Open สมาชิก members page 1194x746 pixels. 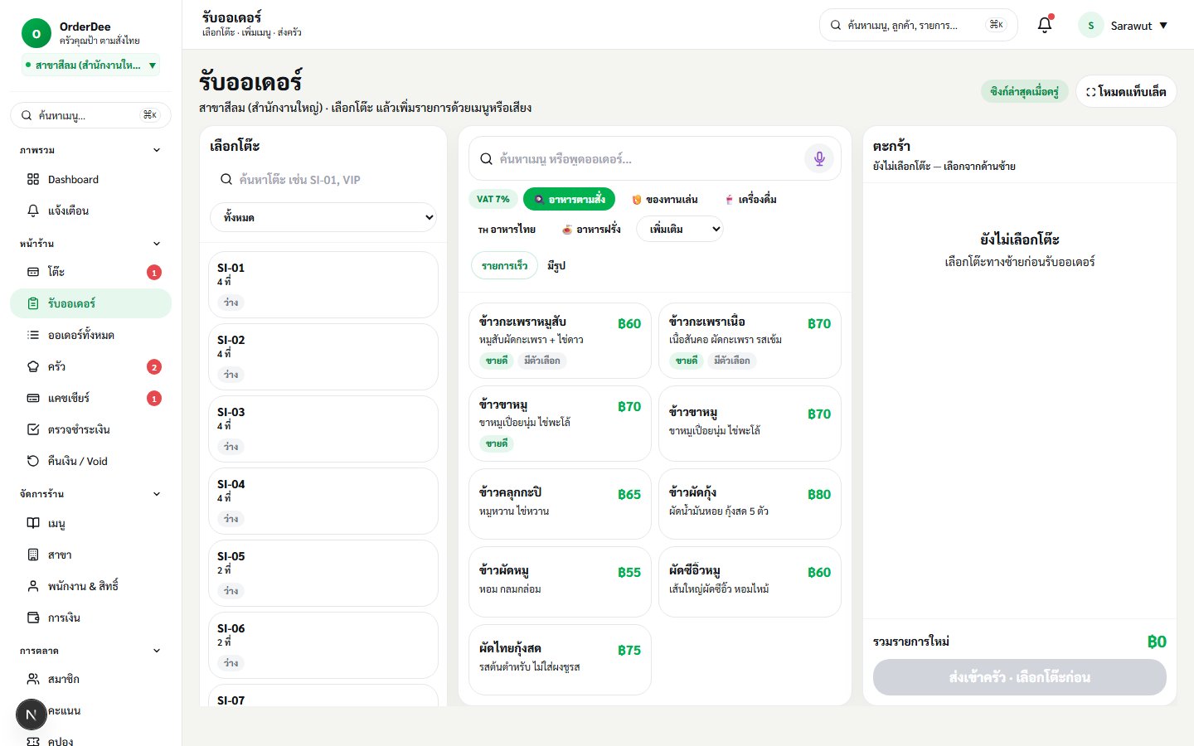pyautogui.click(x=90, y=679)
